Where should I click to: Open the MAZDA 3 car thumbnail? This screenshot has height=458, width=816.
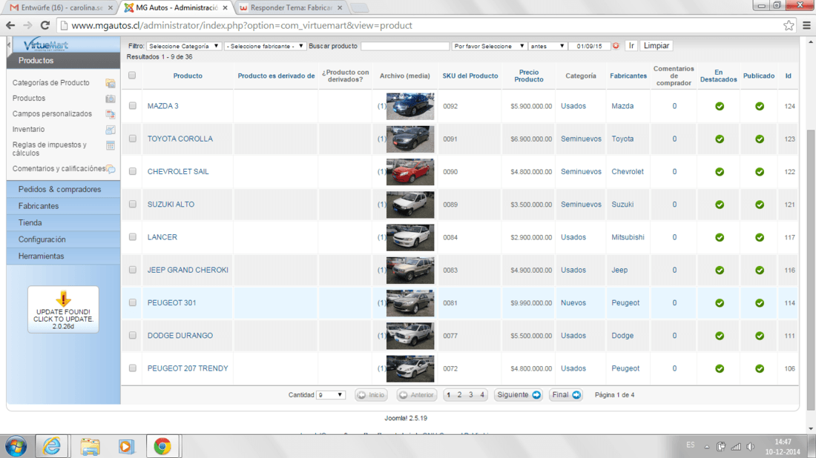(x=410, y=106)
